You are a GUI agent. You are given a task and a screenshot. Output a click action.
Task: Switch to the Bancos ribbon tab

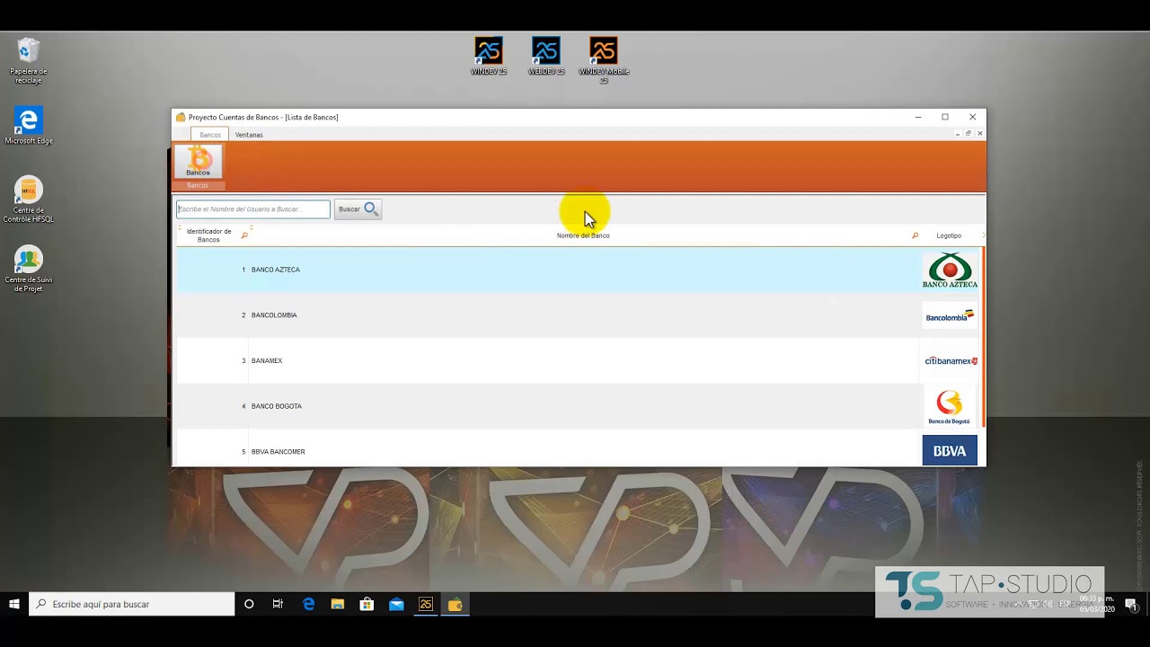[210, 135]
